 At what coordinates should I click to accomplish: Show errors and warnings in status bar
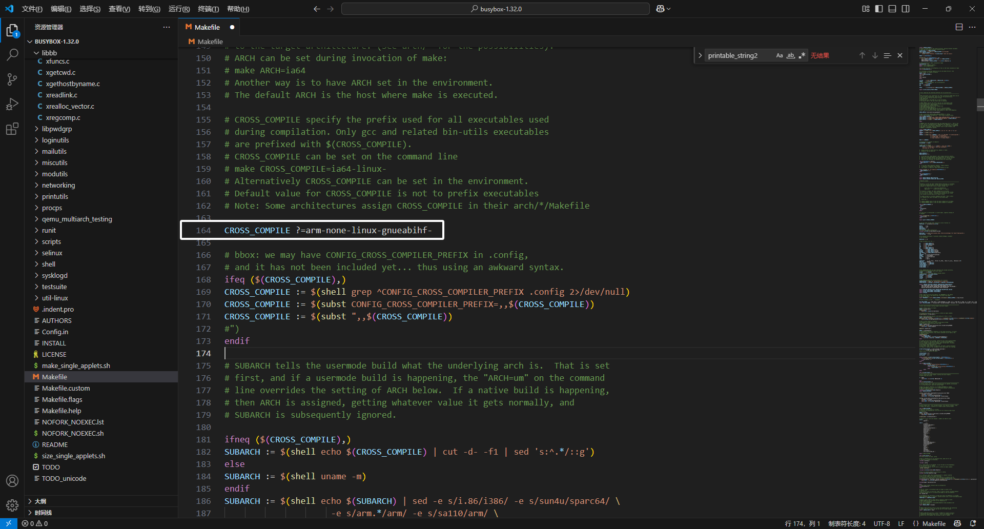pos(35,523)
